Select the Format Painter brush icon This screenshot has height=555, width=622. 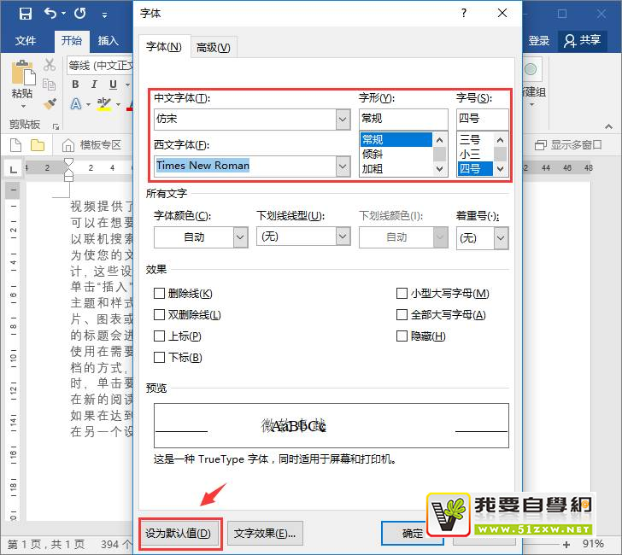click(50, 103)
